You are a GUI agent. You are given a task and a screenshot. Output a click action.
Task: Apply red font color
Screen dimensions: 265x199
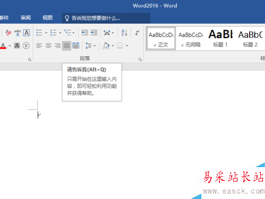3,46
